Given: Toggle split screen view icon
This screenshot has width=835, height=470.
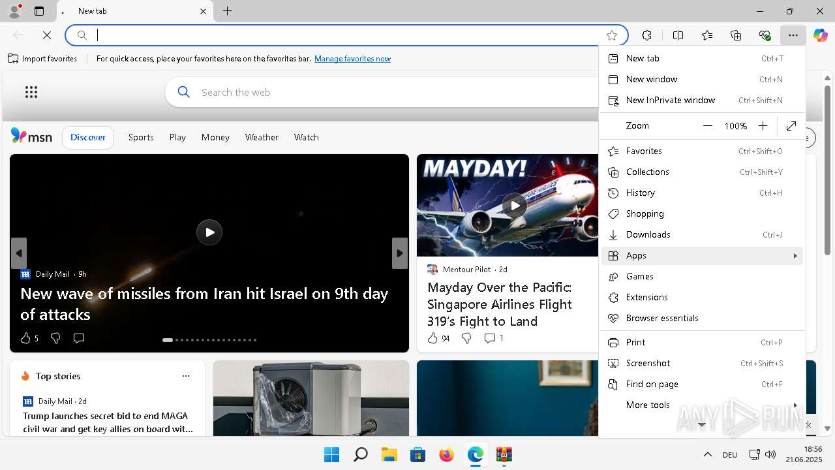Looking at the screenshot, I should [x=678, y=35].
